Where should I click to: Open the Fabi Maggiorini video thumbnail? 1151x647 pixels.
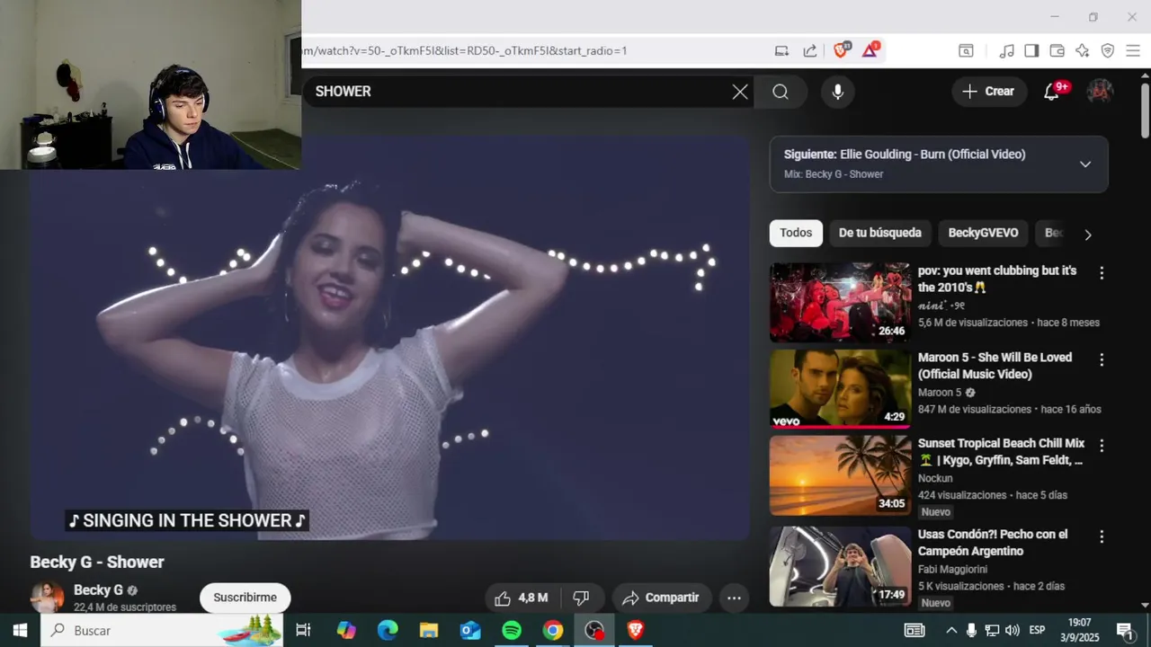840,566
